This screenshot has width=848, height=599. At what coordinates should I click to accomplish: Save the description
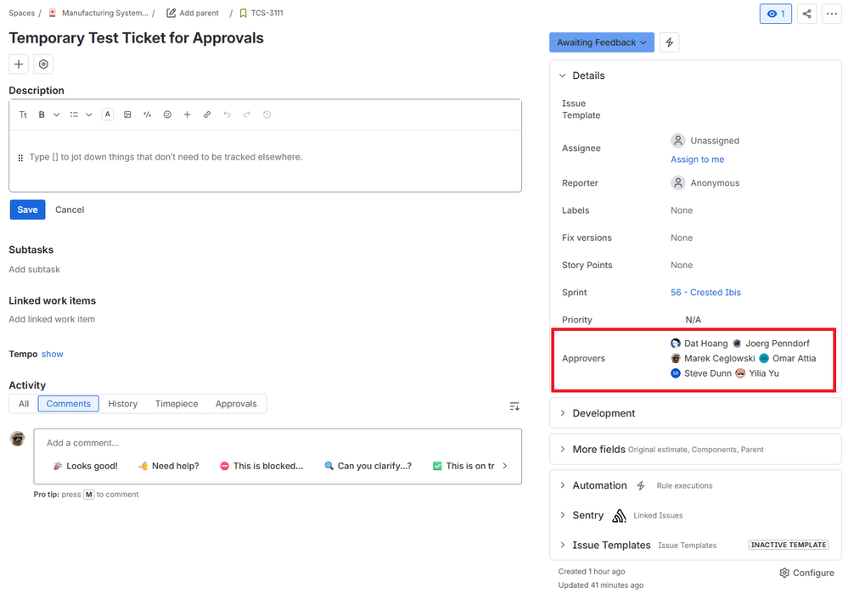[x=27, y=210]
